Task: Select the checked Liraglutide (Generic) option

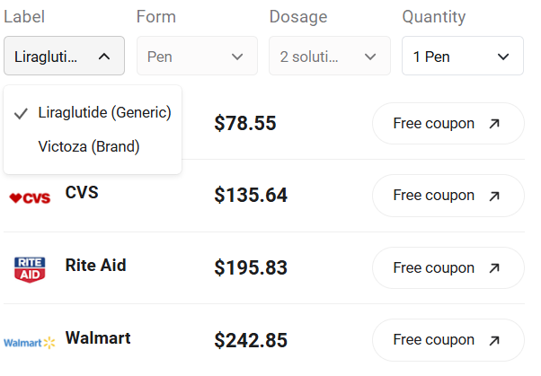Action: (x=103, y=113)
